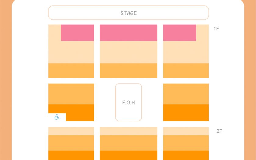Select the 2F floor label
Image resolution: width=256 pixels, height=160 pixels.
pyautogui.click(x=219, y=131)
